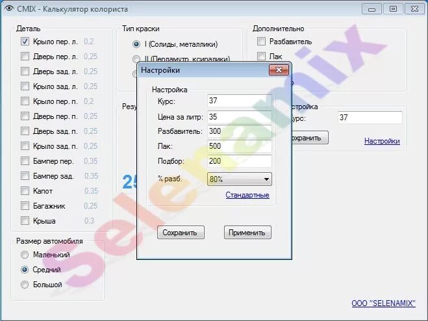Click the Цена за литр input field

[x=240, y=117]
